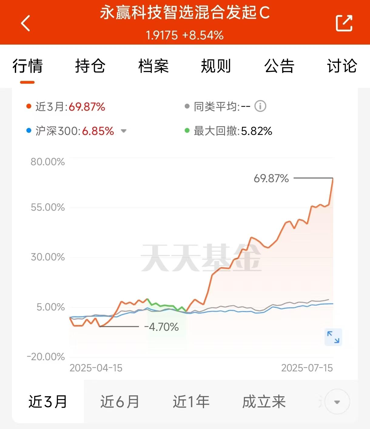Toggle the gray 同类平均 legend dot

click(187, 106)
